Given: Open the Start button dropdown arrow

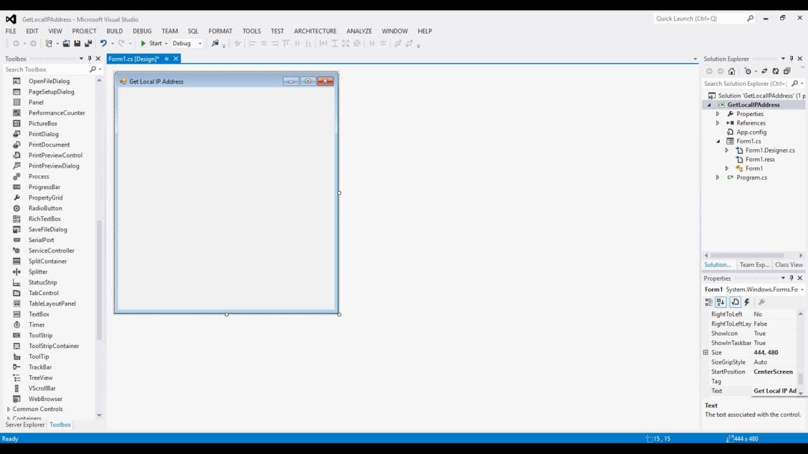Looking at the screenshot, I should [x=167, y=44].
